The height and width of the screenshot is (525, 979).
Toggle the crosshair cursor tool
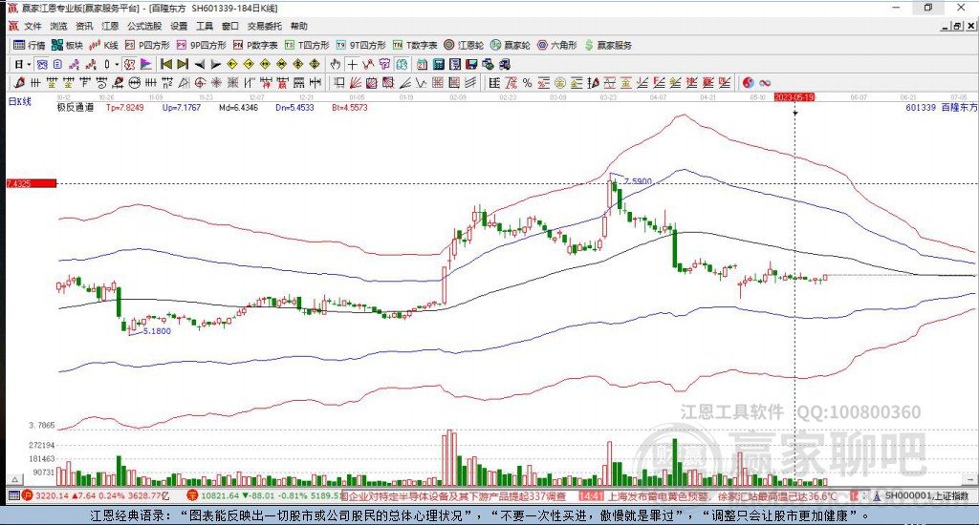click(x=353, y=64)
